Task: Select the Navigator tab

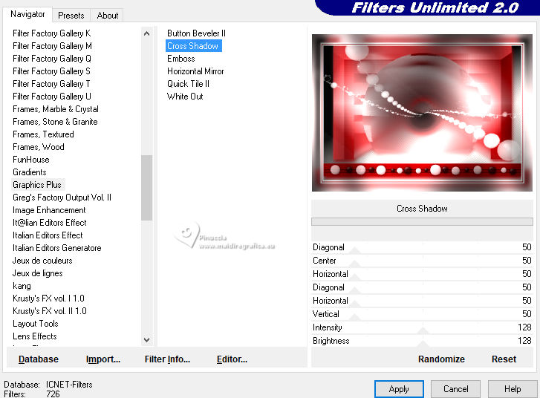Action: pyautogui.click(x=27, y=14)
